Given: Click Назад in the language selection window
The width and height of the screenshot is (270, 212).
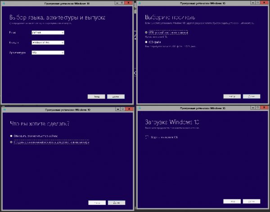Looking at the screenshot, I should point(96,97).
